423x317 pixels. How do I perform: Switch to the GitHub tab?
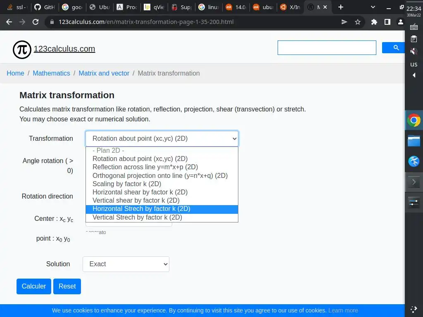[x=45, y=7]
